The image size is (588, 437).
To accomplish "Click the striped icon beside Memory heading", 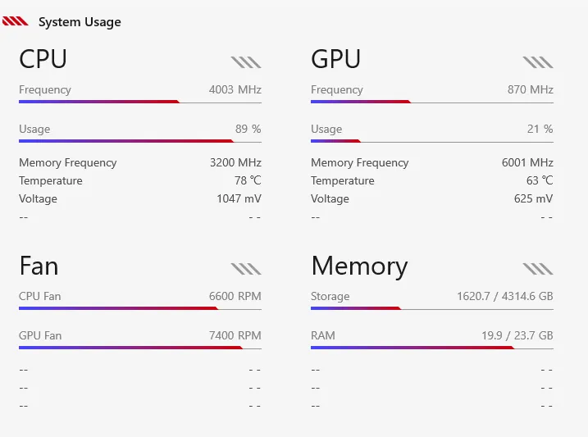I will [538, 268].
